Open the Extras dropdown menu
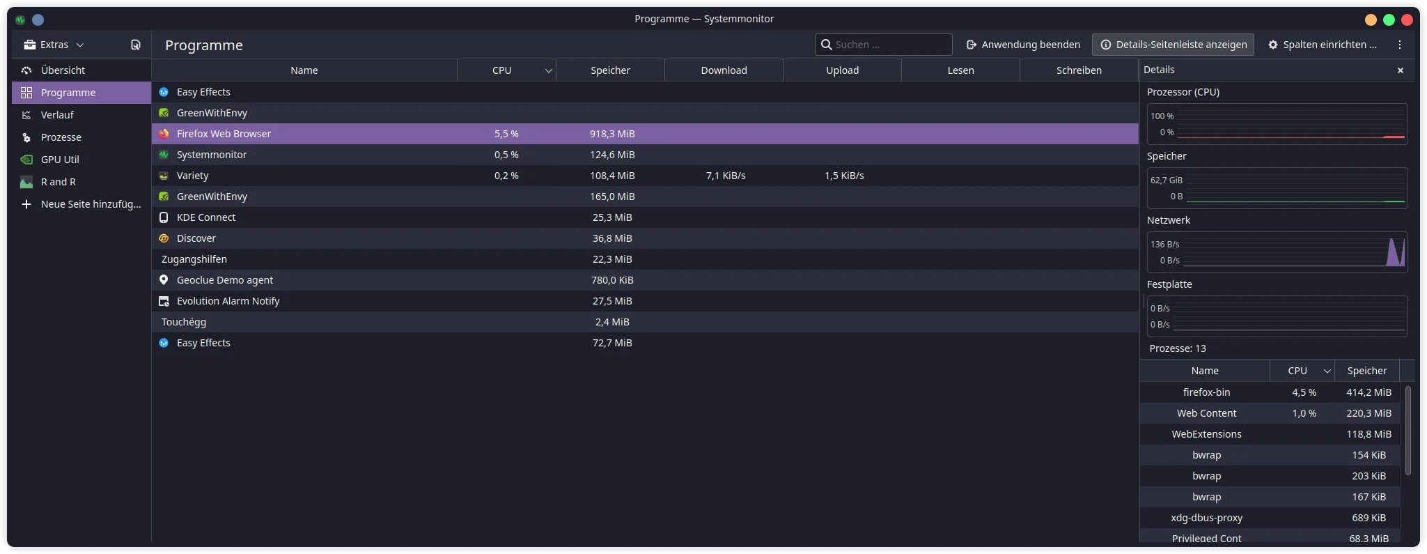Image resolution: width=1427 pixels, height=554 pixels. tap(54, 45)
